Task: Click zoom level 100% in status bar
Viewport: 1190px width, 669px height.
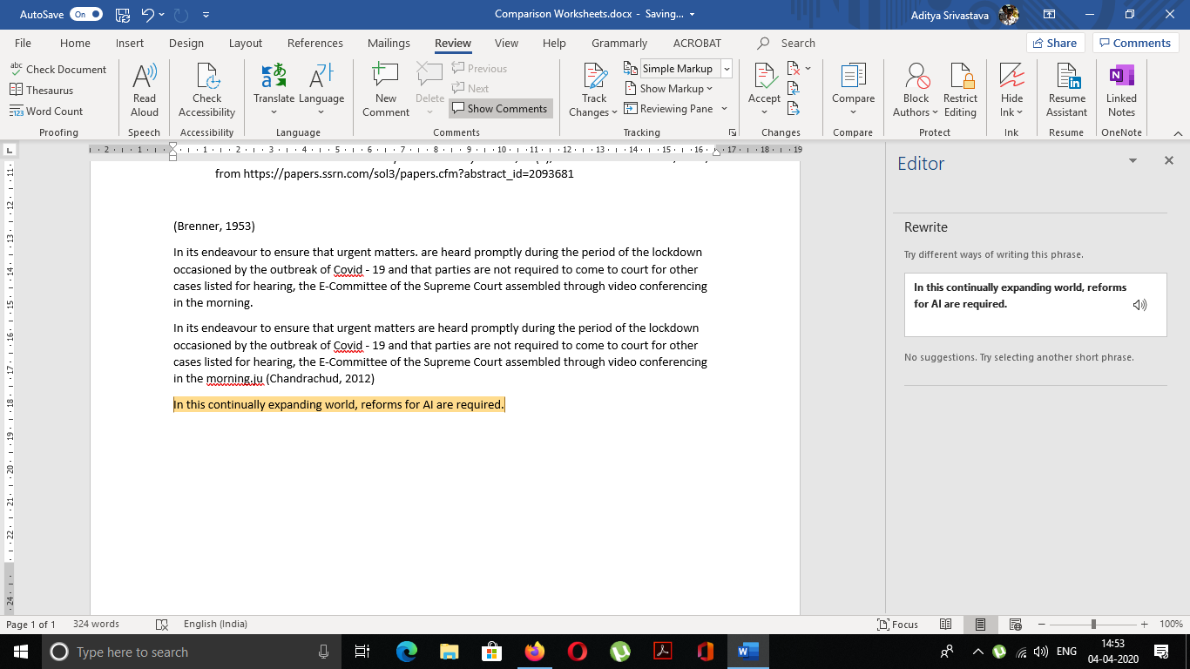Action: (x=1171, y=625)
